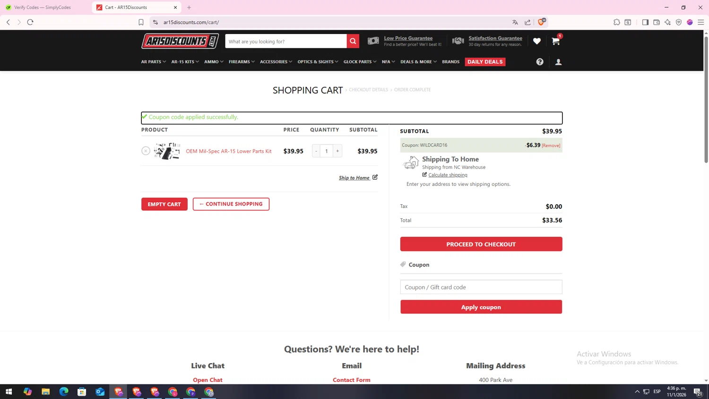Click the Calculate shipping link
This screenshot has width=709, height=399.
[448, 175]
